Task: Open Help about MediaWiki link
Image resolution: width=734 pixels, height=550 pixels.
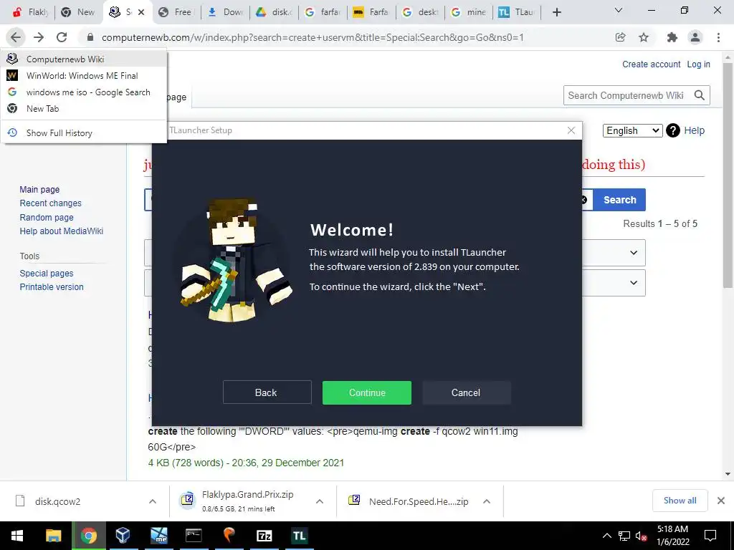Action: [62, 231]
